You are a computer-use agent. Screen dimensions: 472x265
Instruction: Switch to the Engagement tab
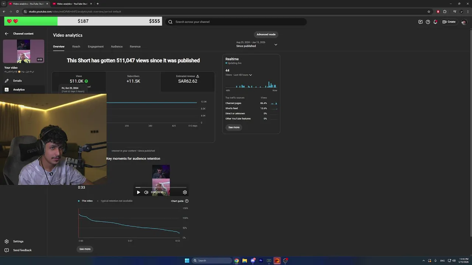(96, 46)
